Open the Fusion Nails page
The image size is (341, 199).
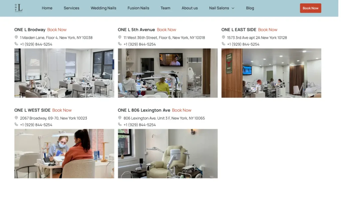pyautogui.click(x=138, y=8)
